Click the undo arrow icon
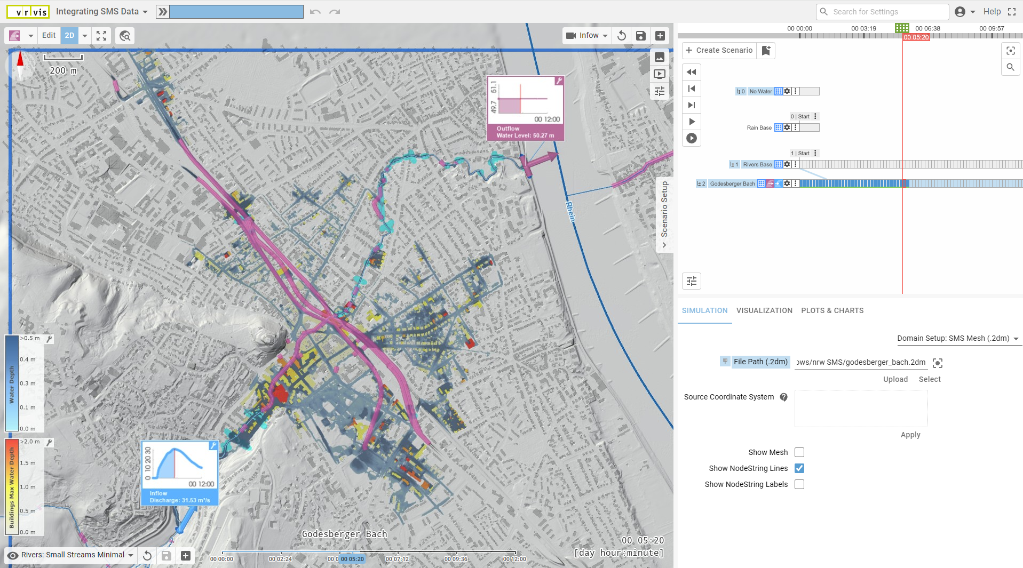1023x568 pixels. point(315,12)
